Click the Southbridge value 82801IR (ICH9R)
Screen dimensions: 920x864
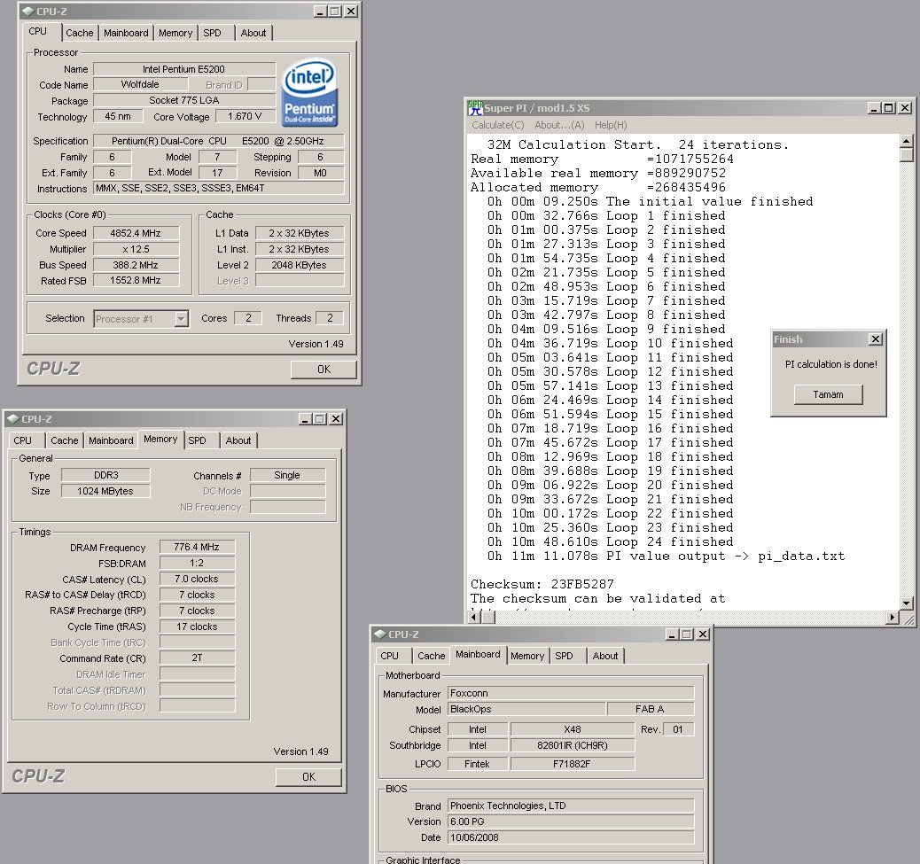click(573, 745)
